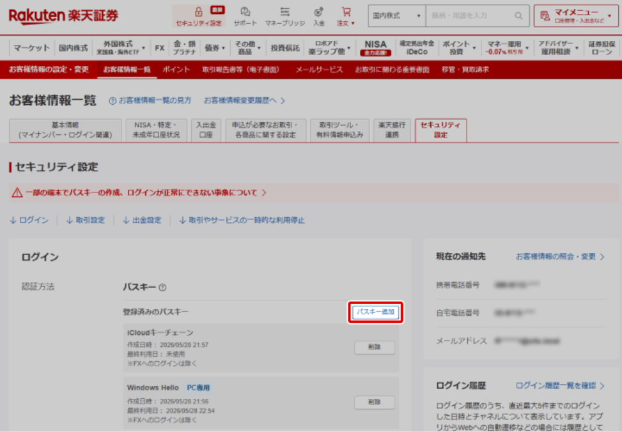Viewport: 622px width, 432px height.
Task: Switch to 楽天銀行連携 tab
Action: pos(392,130)
